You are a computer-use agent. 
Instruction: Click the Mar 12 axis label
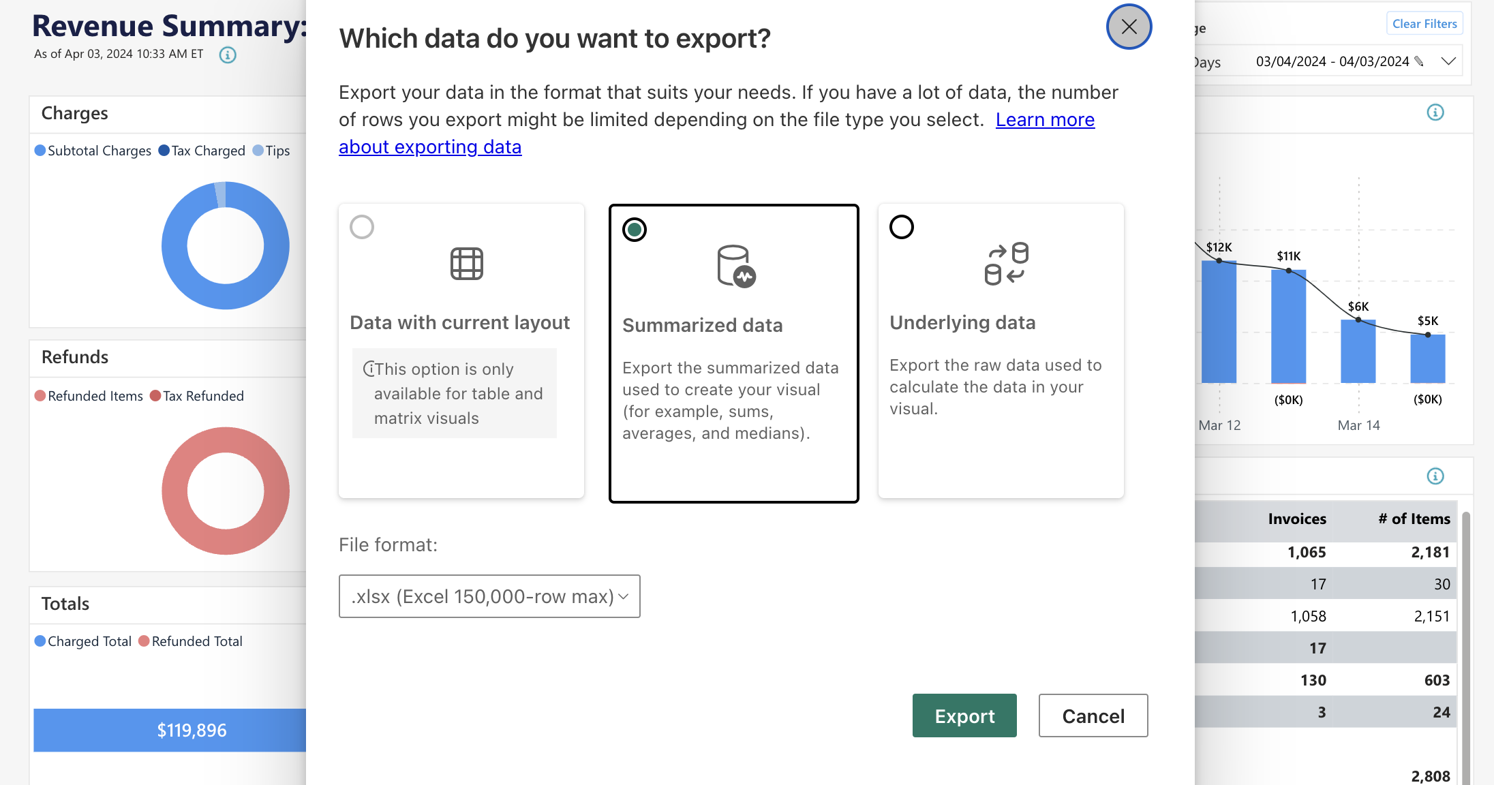(x=1219, y=425)
